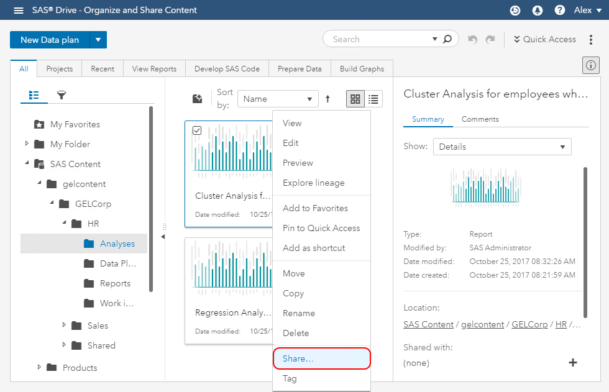Open the notifications bell icon
This screenshot has width=609, height=392.
pyautogui.click(x=537, y=10)
